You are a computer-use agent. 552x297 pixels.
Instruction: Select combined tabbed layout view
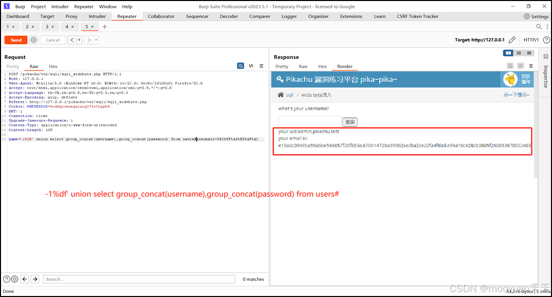(529, 53)
